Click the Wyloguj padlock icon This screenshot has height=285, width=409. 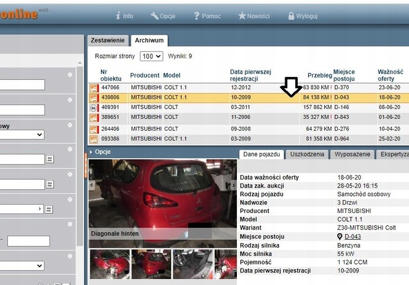[x=291, y=16]
